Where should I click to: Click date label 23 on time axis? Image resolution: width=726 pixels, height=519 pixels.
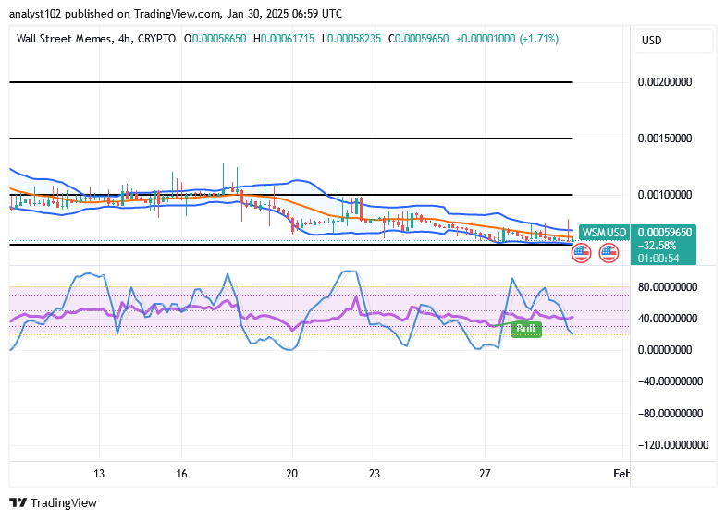point(375,474)
